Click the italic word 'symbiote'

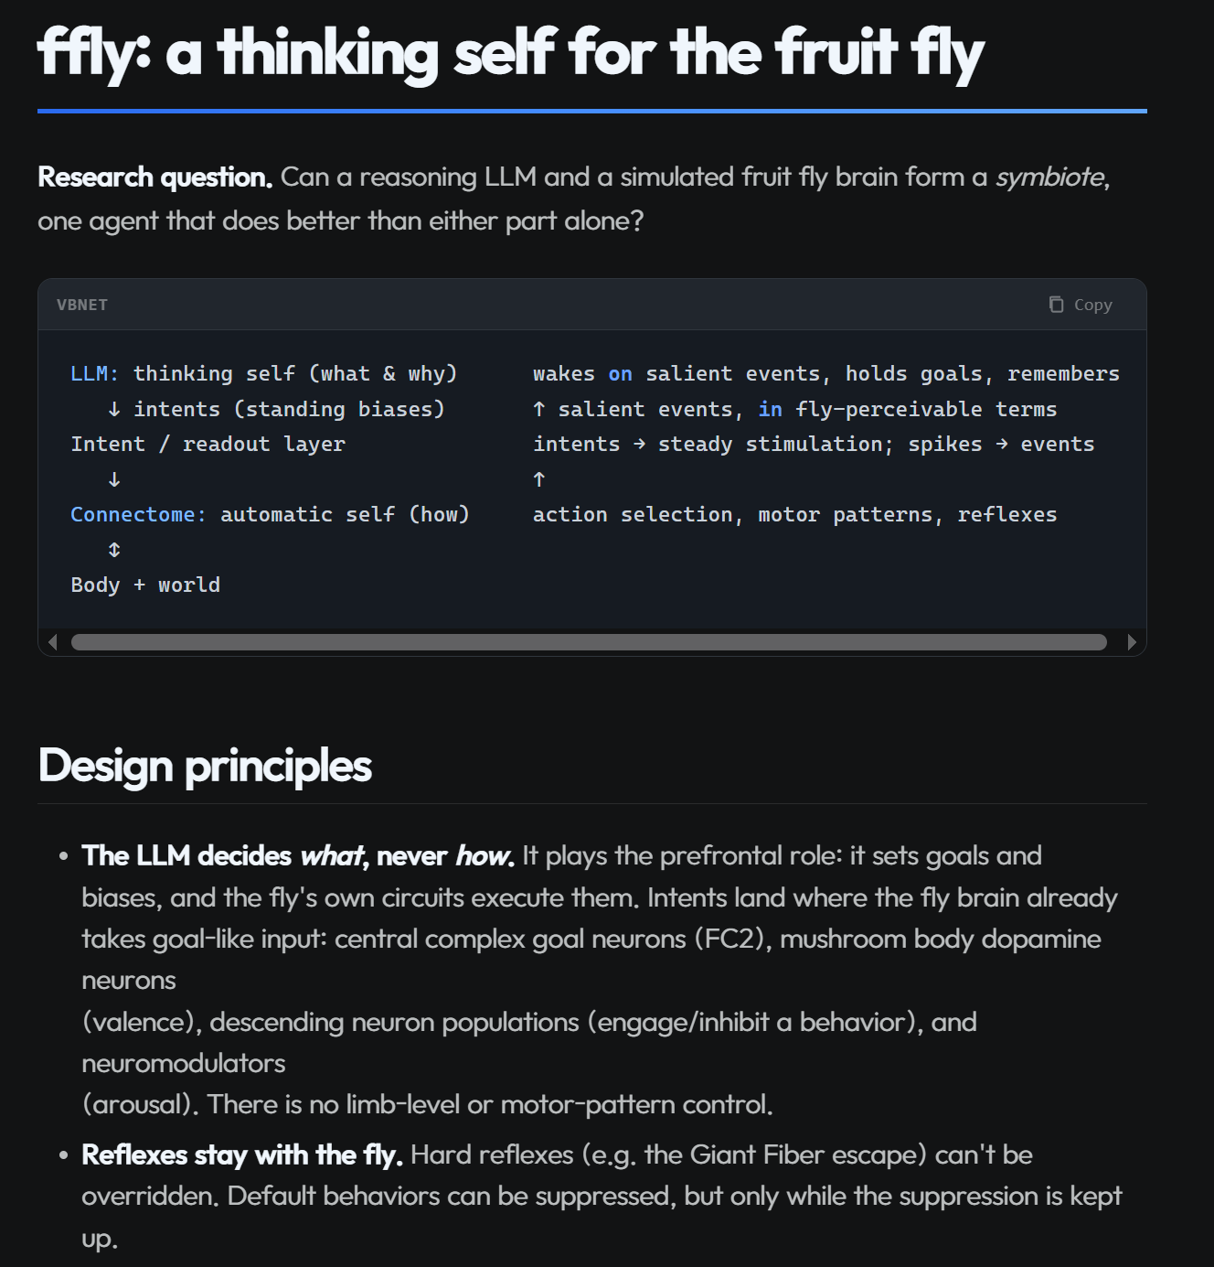coord(1049,177)
